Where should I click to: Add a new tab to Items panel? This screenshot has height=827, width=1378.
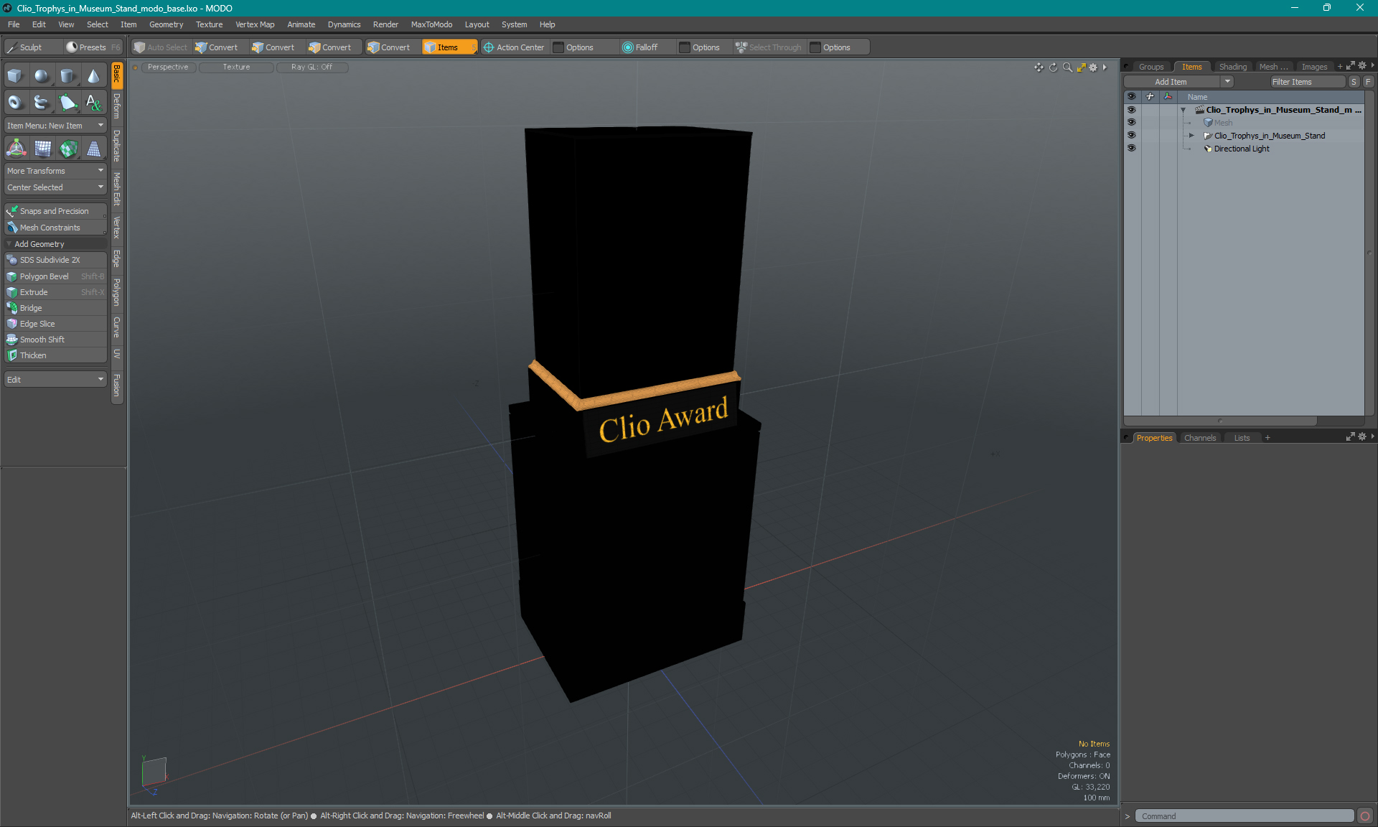pos(1340,67)
